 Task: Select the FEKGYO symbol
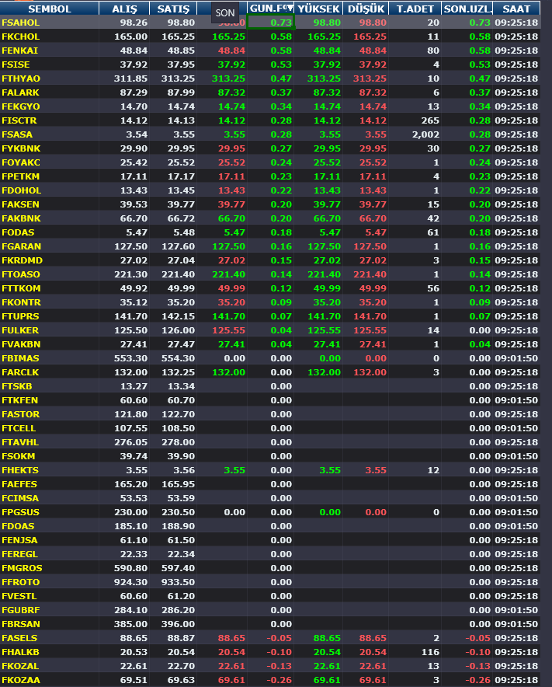pos(21,106)
